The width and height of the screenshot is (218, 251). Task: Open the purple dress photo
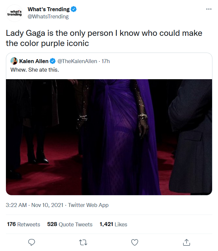109,137
